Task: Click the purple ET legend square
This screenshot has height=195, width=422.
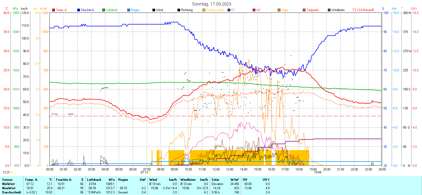Action: (x=229, y=10)
